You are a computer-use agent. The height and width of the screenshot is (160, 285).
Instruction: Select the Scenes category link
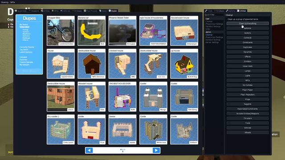coord(26,32)
